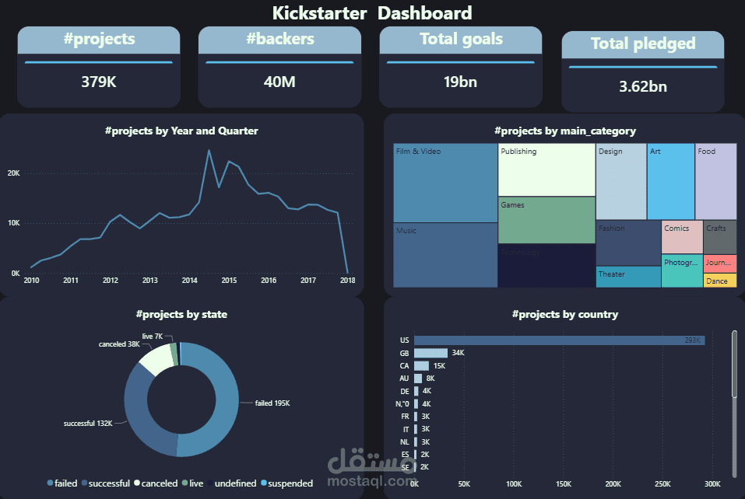Click the live 7K data label
745x499 pixels.
153,337
